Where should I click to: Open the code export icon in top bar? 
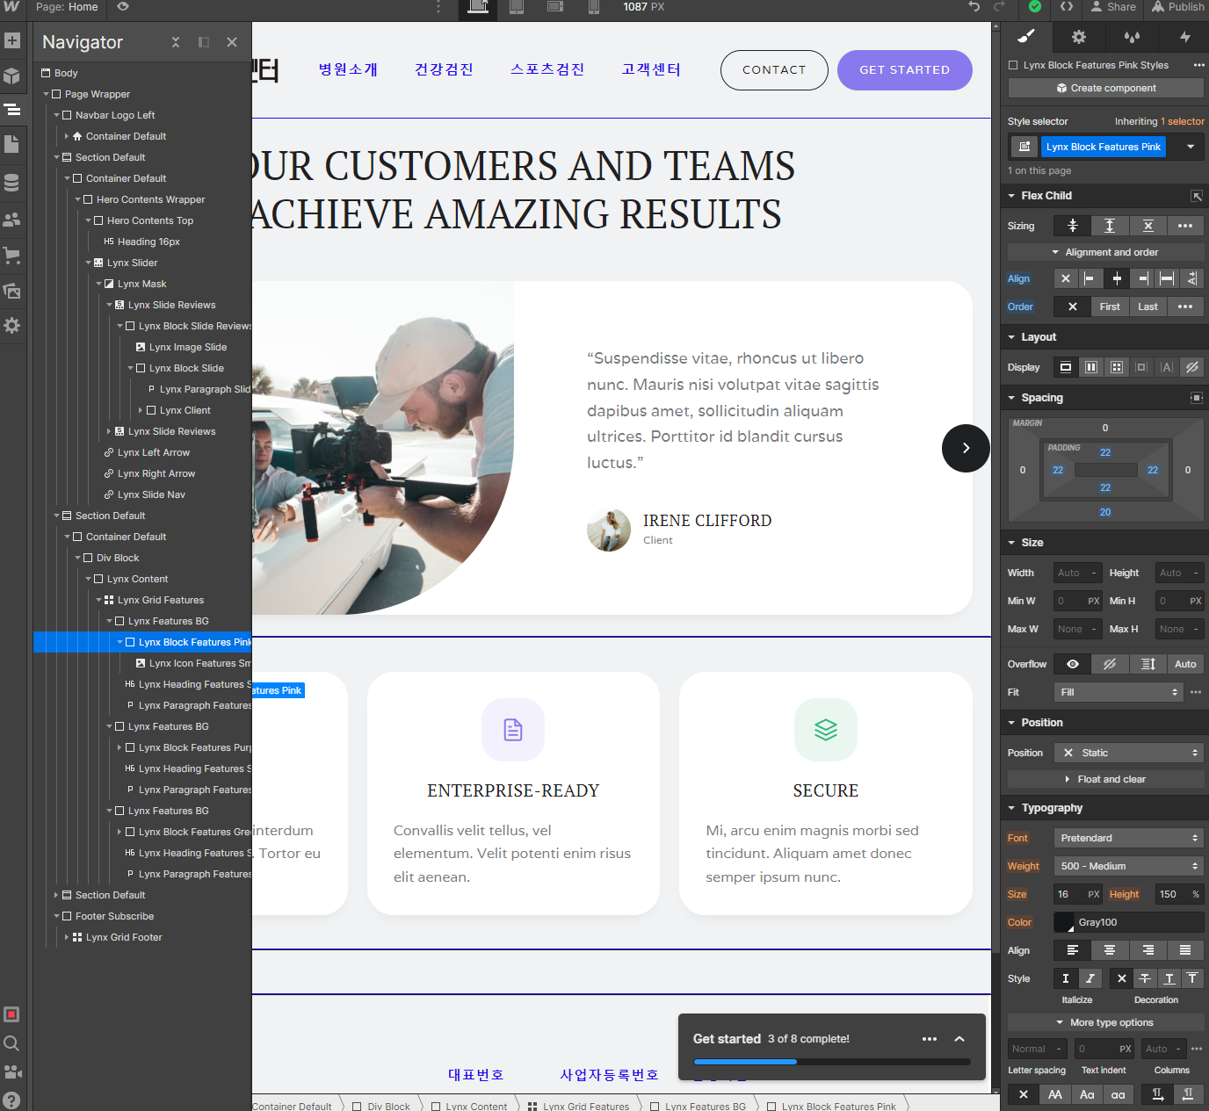coord(1067,7)
